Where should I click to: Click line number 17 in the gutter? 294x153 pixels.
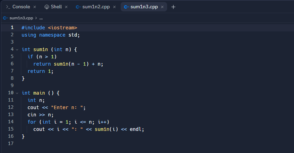click(11, 144)
